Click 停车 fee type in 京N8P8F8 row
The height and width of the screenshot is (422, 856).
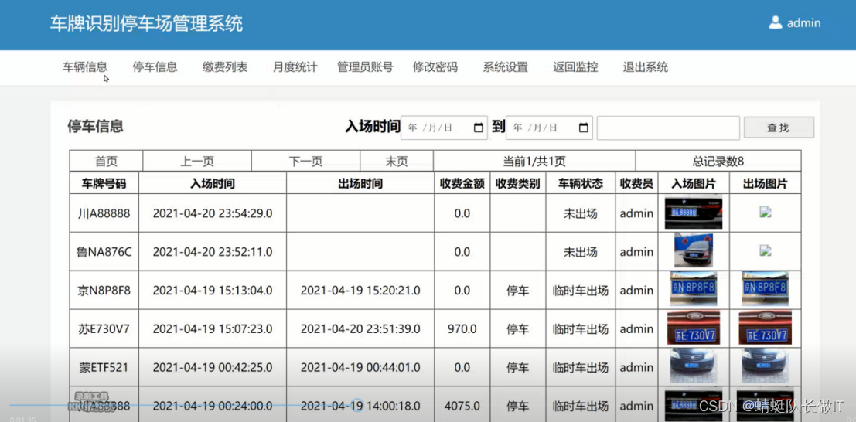(x=517, y=291)
